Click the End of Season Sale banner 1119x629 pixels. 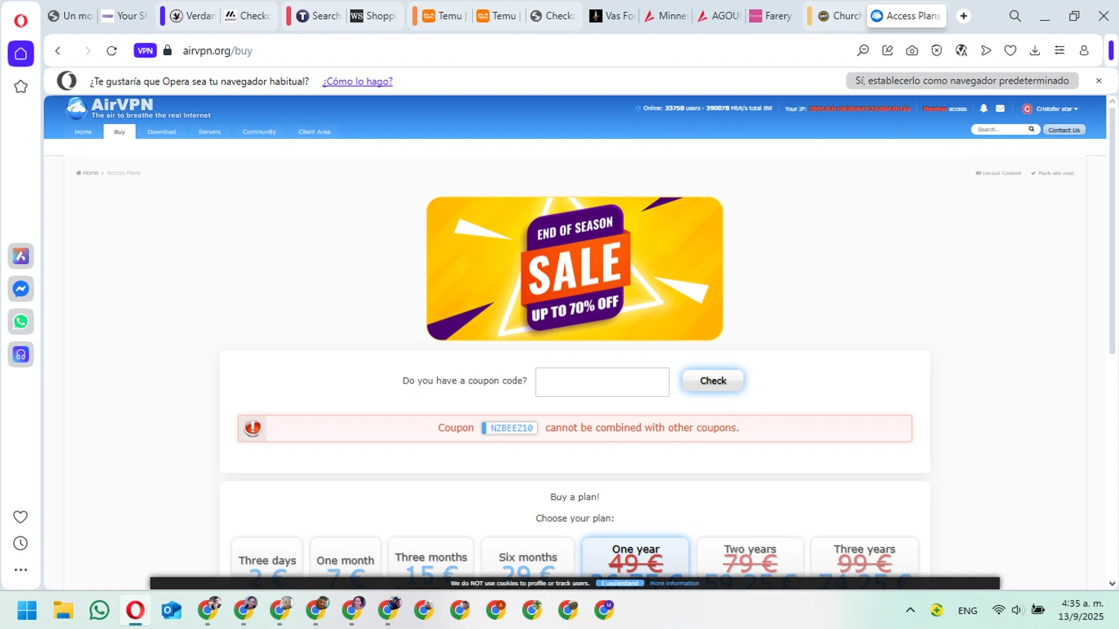pyautogui.click(x=574, y=269)
